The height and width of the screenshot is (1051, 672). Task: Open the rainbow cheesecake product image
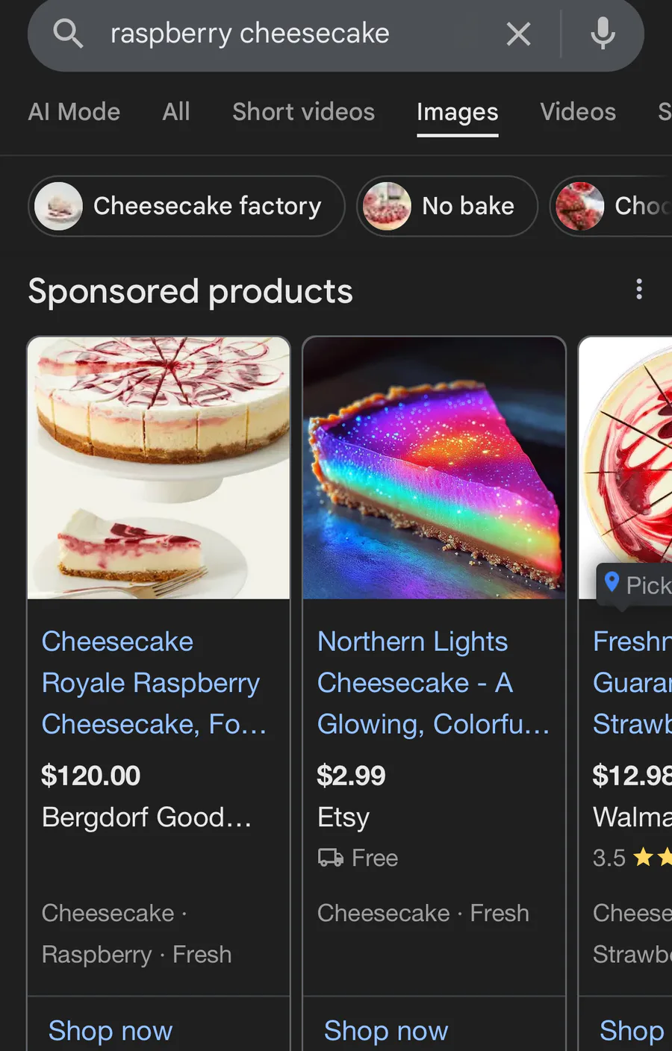tap(434, 468)
